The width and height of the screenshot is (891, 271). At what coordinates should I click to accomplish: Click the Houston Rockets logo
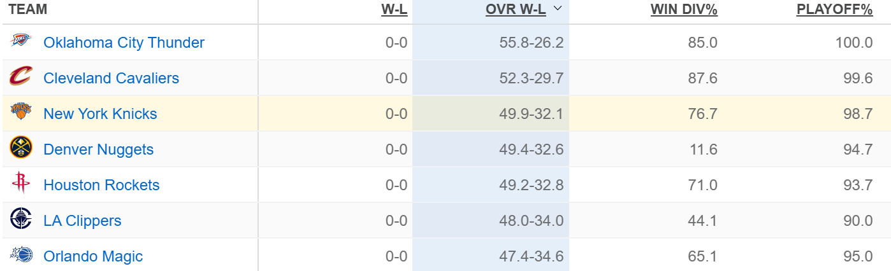[20, 184]
